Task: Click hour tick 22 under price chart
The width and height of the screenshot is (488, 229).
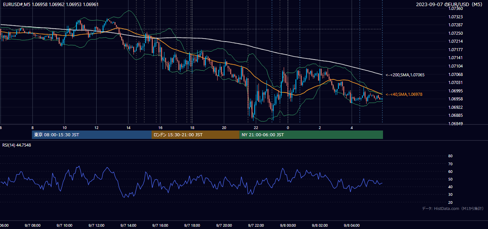Action: (256, 127)
